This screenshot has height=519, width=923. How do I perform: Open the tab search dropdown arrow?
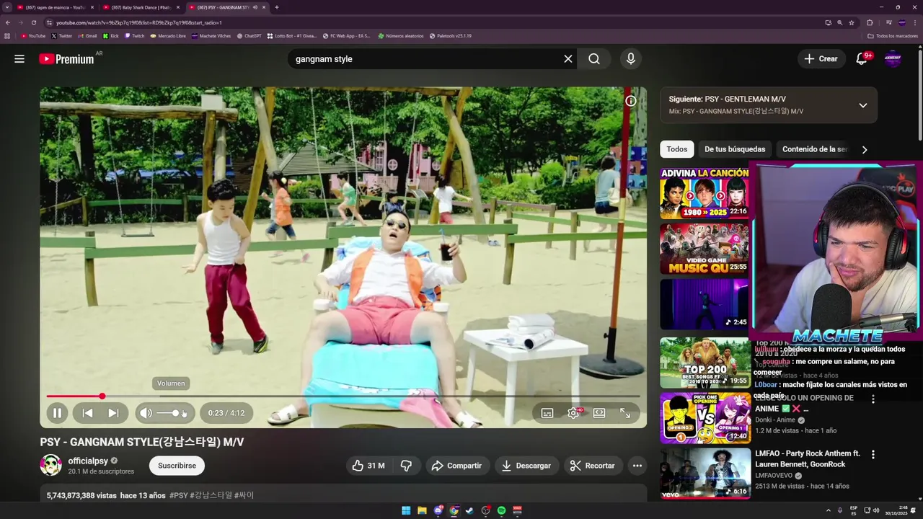(x=7, y=7)
